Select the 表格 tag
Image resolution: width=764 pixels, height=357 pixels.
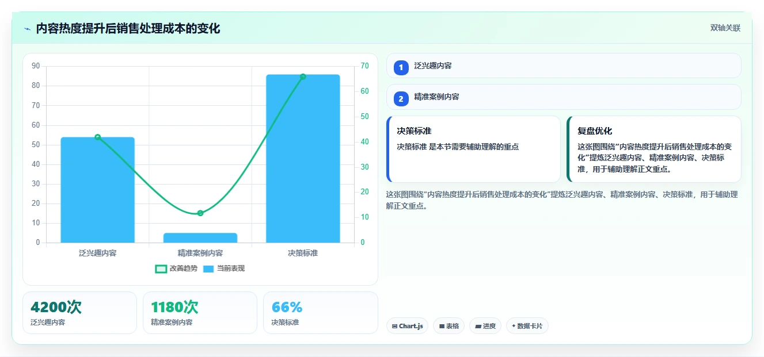pyautogui.click(x=448, y=326)
